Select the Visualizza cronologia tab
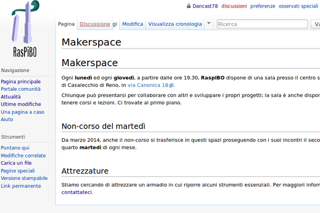320x213 pixels. (x=175, y=24)
